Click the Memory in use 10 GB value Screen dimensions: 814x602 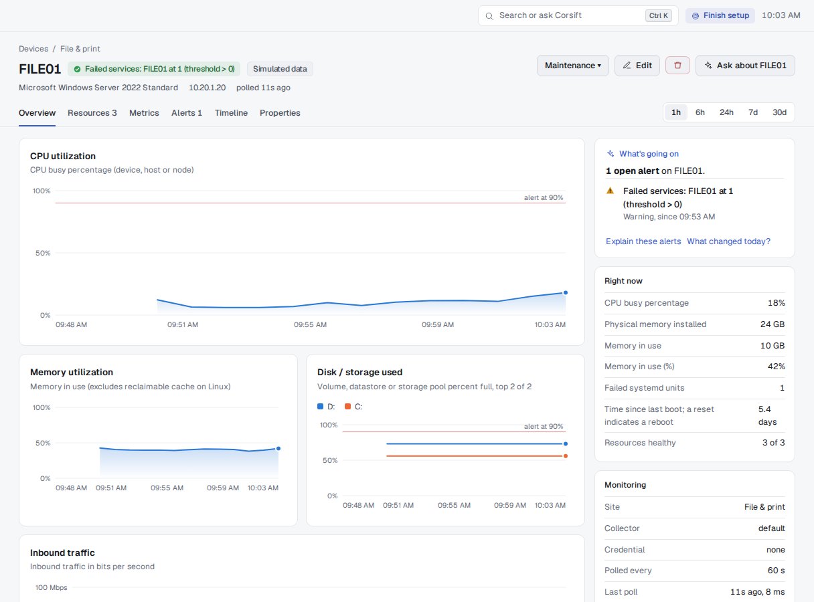pos(773,346)
